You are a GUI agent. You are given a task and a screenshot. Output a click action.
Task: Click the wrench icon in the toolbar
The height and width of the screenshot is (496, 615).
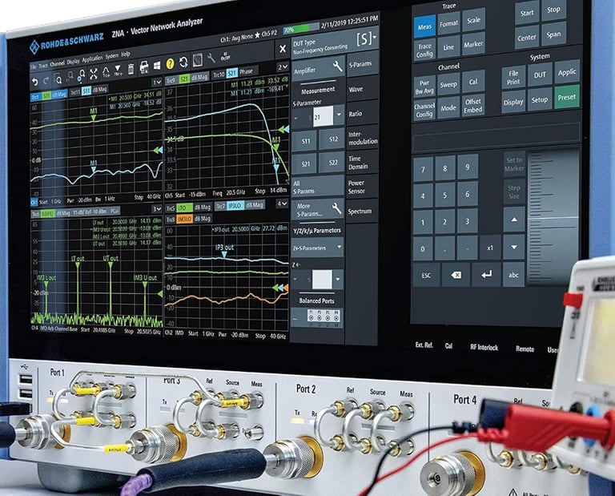211,58
